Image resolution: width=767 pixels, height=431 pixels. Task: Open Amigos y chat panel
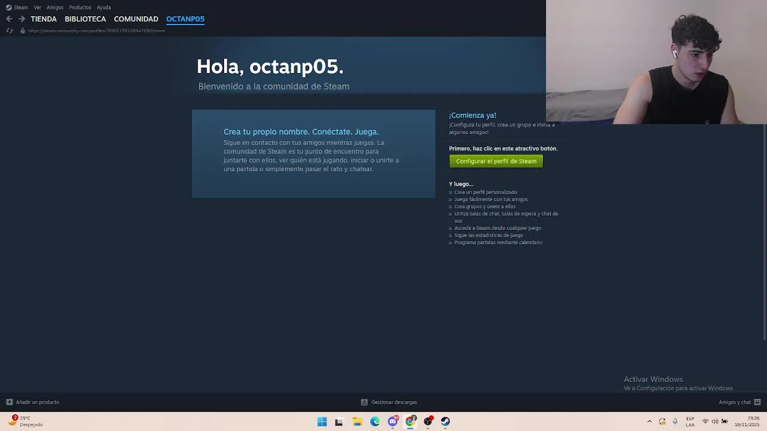(735, 402)
